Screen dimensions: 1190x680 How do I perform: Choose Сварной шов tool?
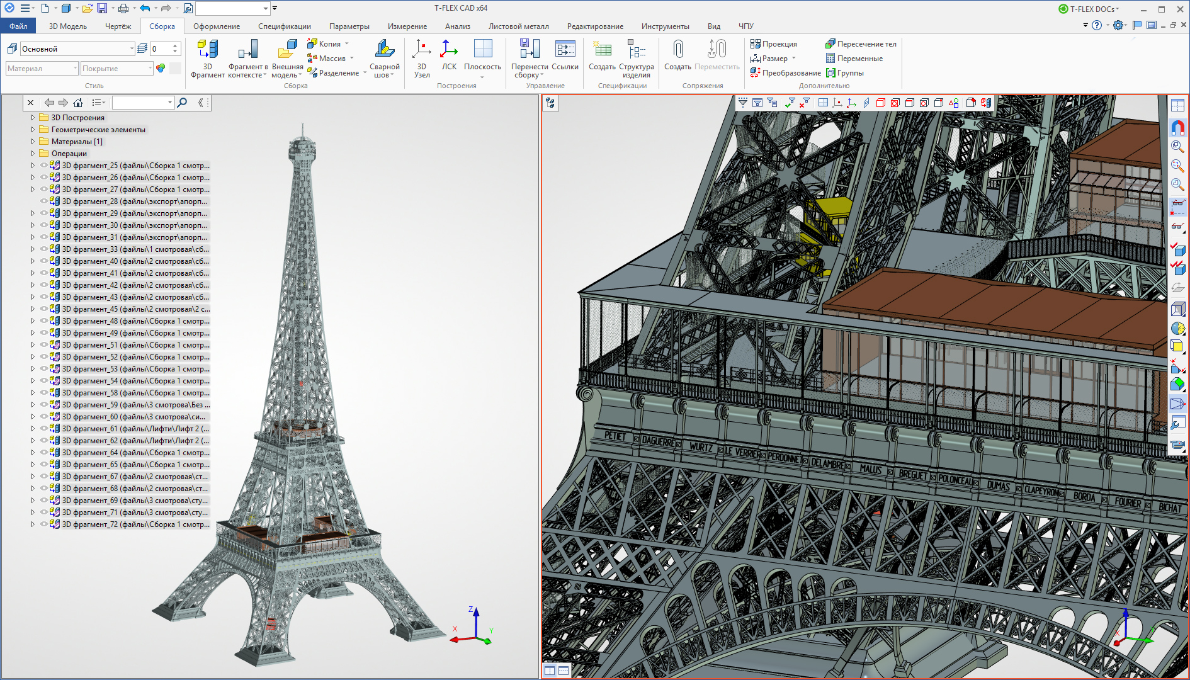click(384, 58)
